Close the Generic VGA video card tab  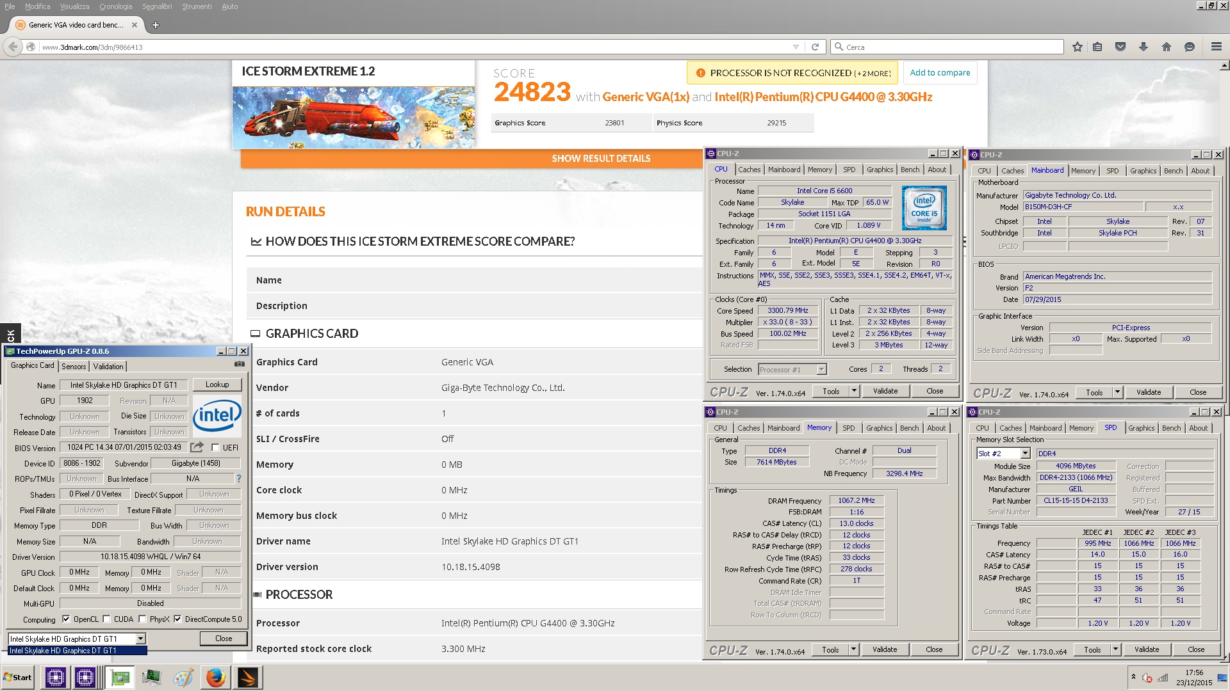tap(134, 25)
